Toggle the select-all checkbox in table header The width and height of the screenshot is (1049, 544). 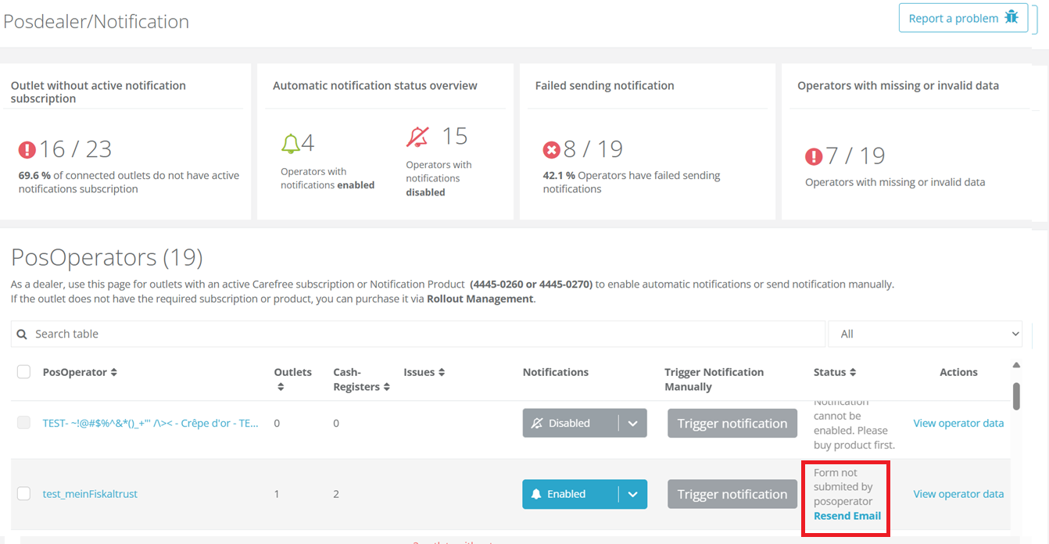click(24, 372)
